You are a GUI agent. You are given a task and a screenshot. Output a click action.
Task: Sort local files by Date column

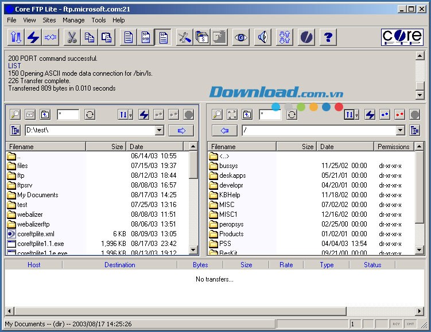point(154,147)
